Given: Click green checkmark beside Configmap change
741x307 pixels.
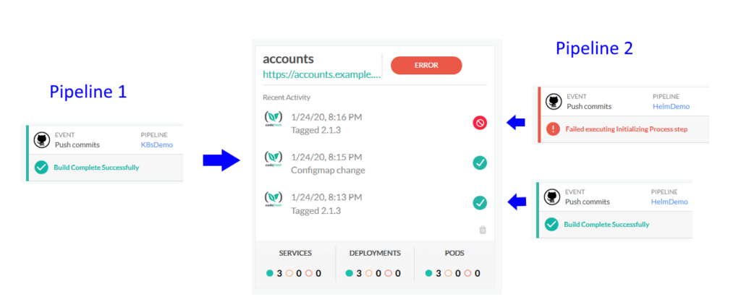Looking at the screenshot, I should (480, 163).
